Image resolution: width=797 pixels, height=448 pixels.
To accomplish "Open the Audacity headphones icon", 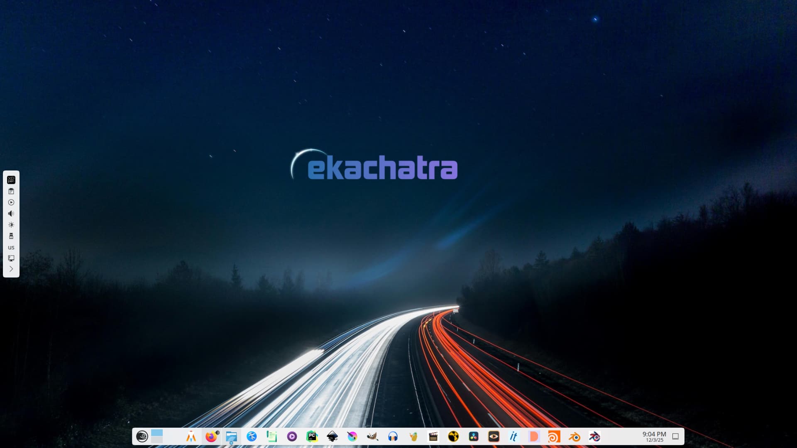I will [393, 436].
